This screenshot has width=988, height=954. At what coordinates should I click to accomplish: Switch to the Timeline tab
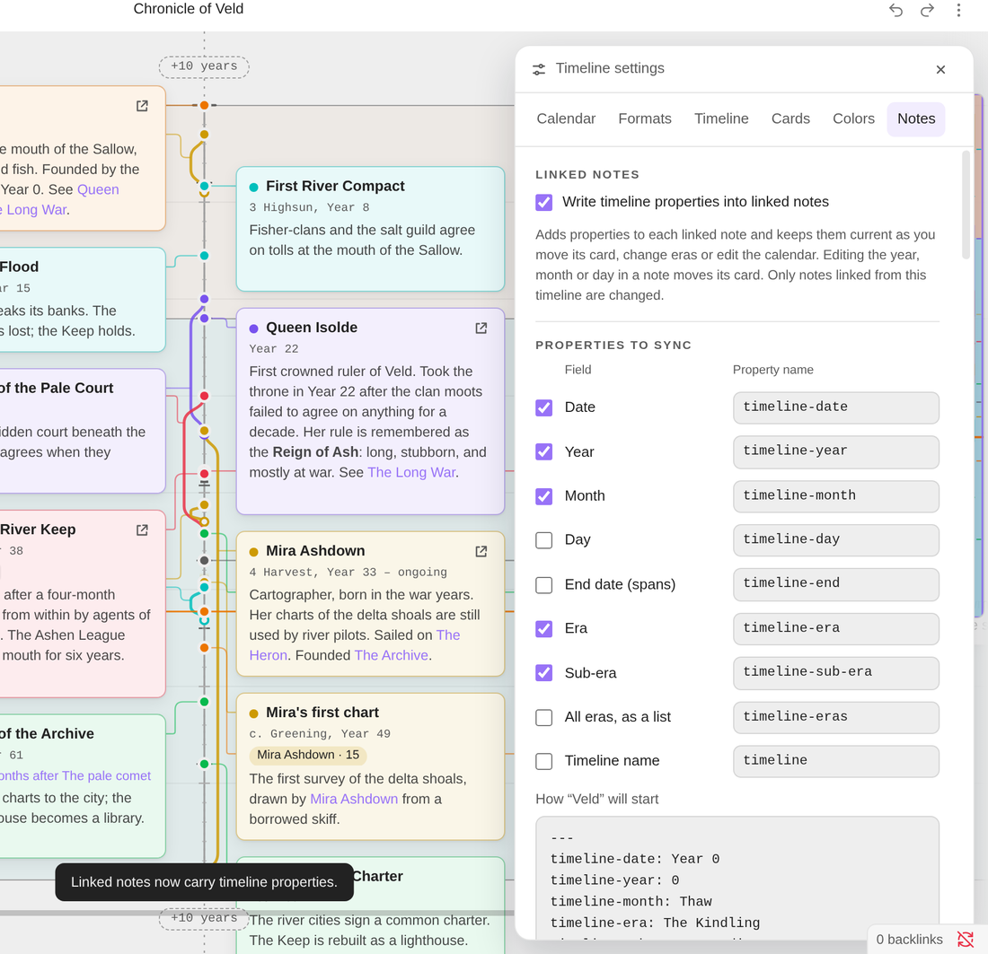pos(721,119)
